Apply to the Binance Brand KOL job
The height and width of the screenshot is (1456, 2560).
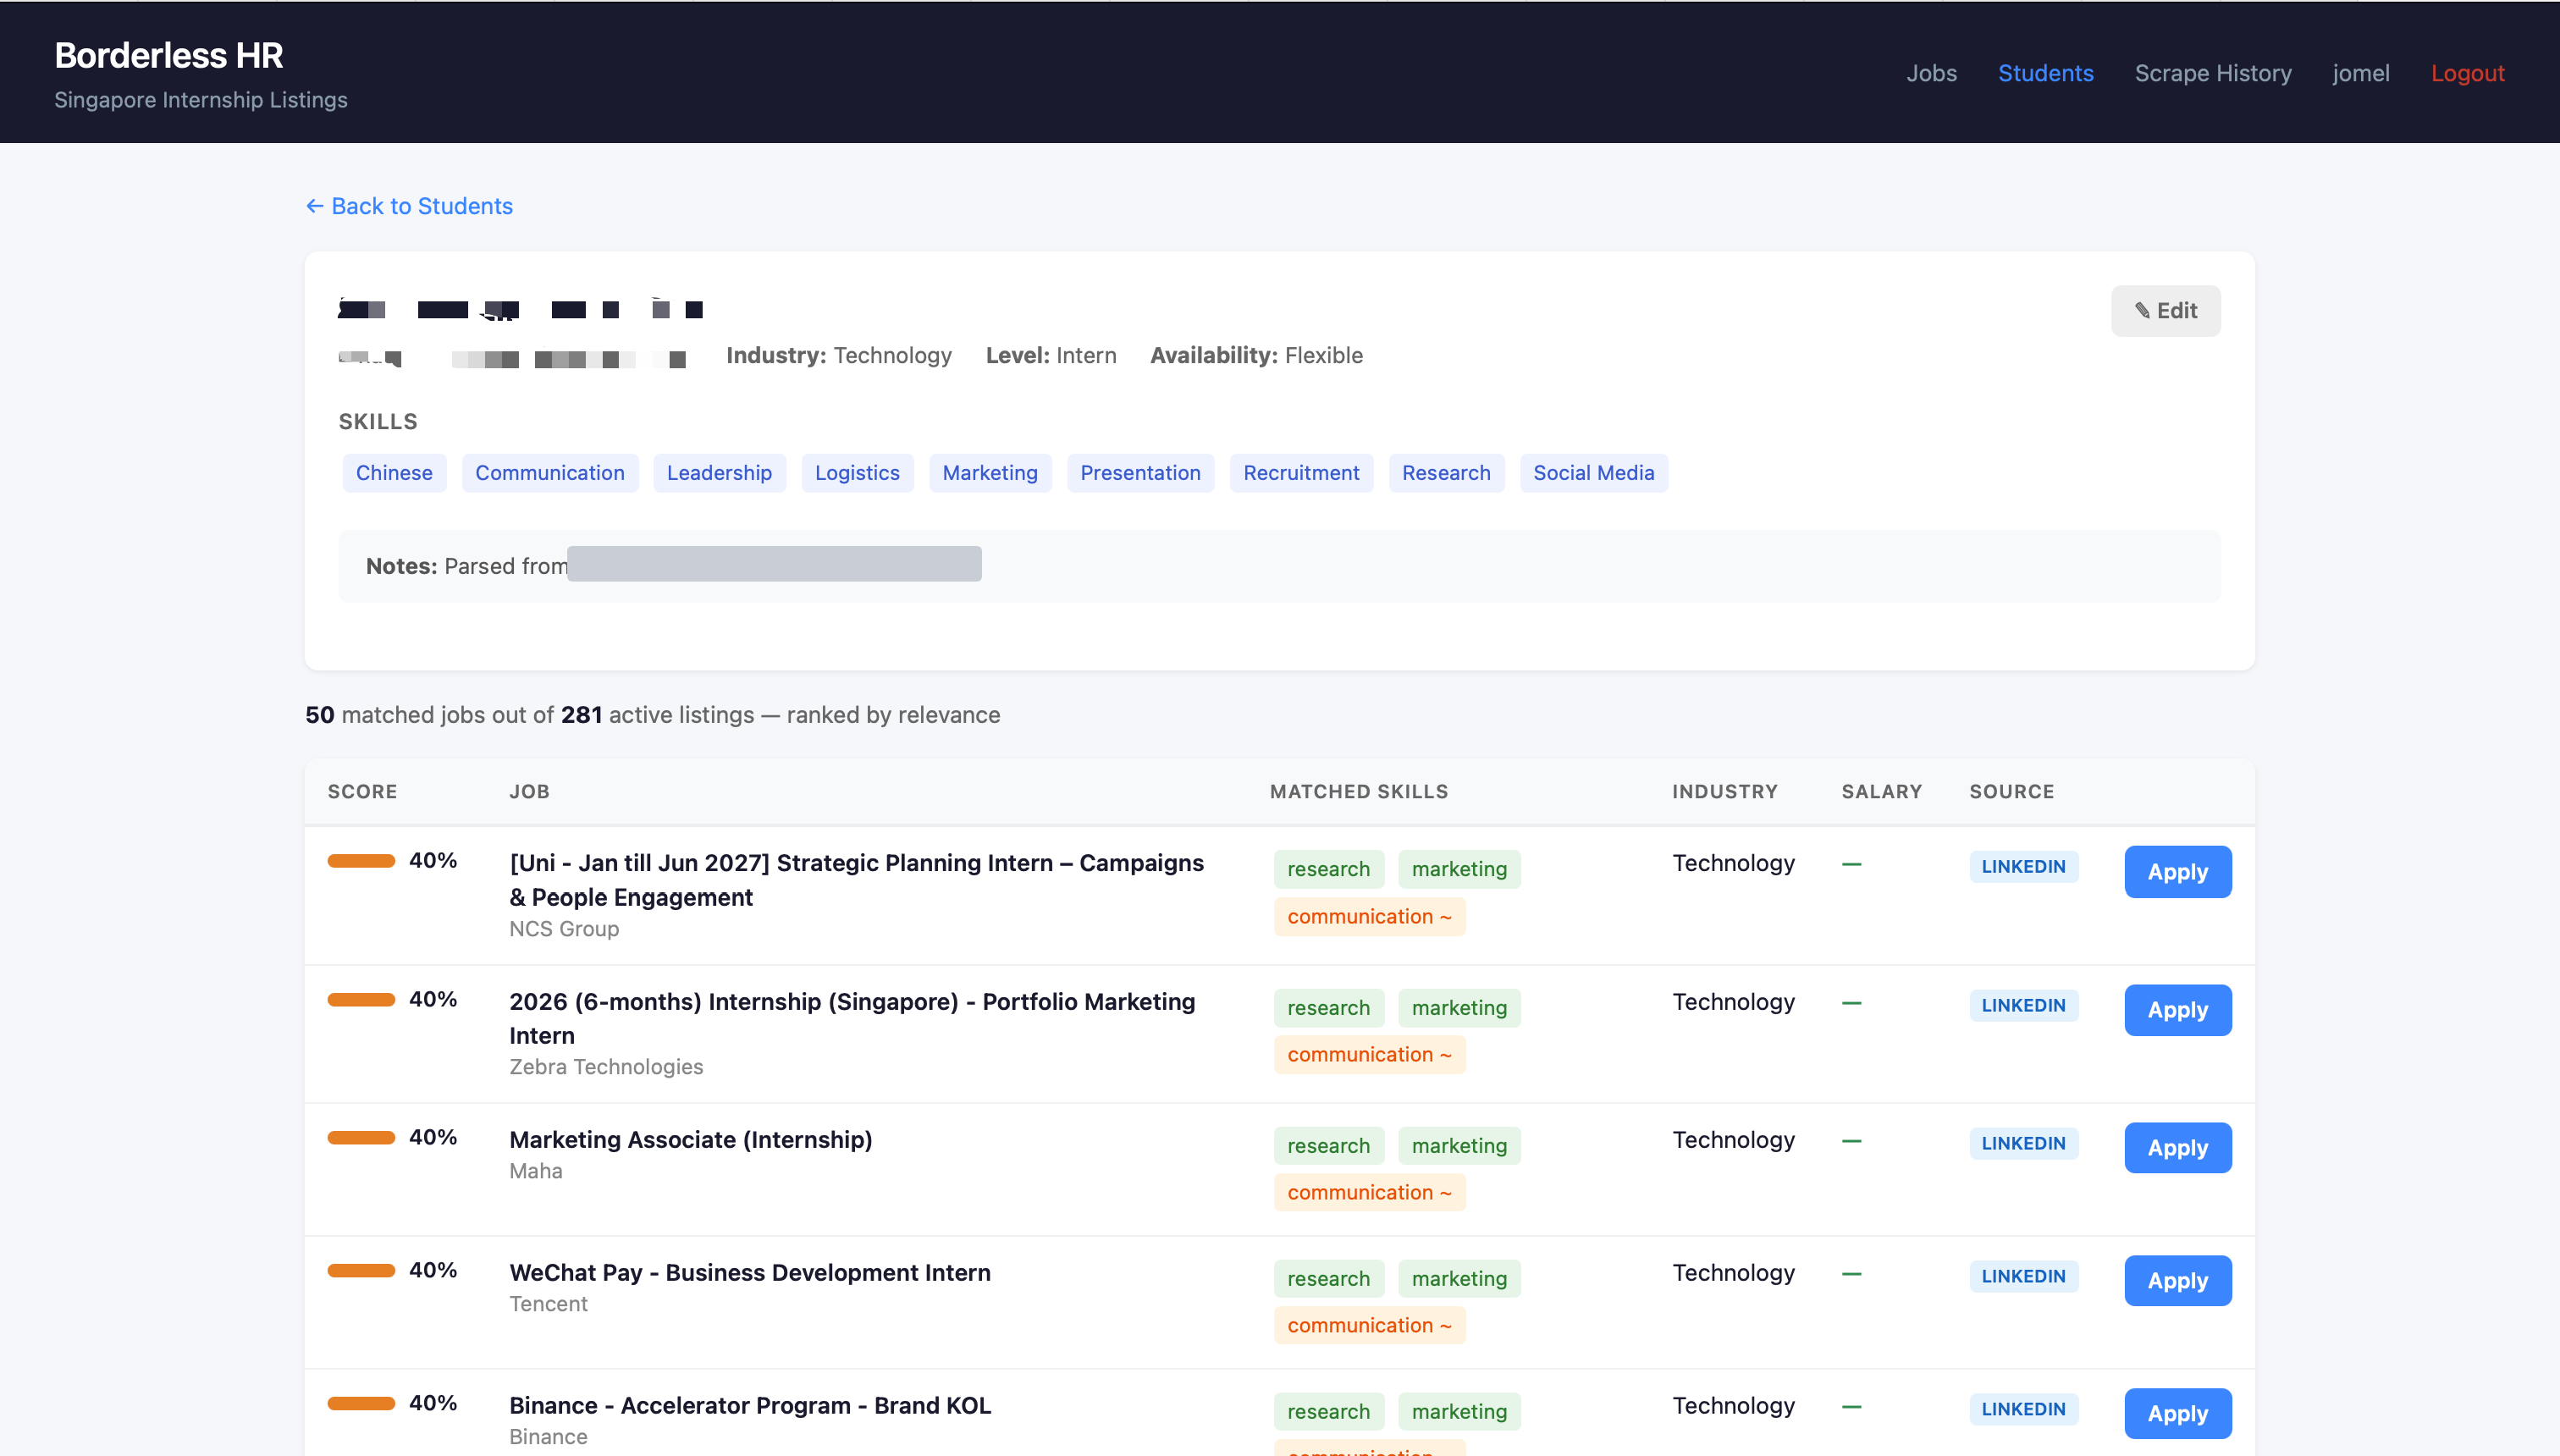2177,1414
